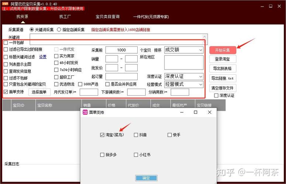This screenshot has width=286, height=184.
Task: Check the 拼多多 option in dialog
Action: pos(102,155)
